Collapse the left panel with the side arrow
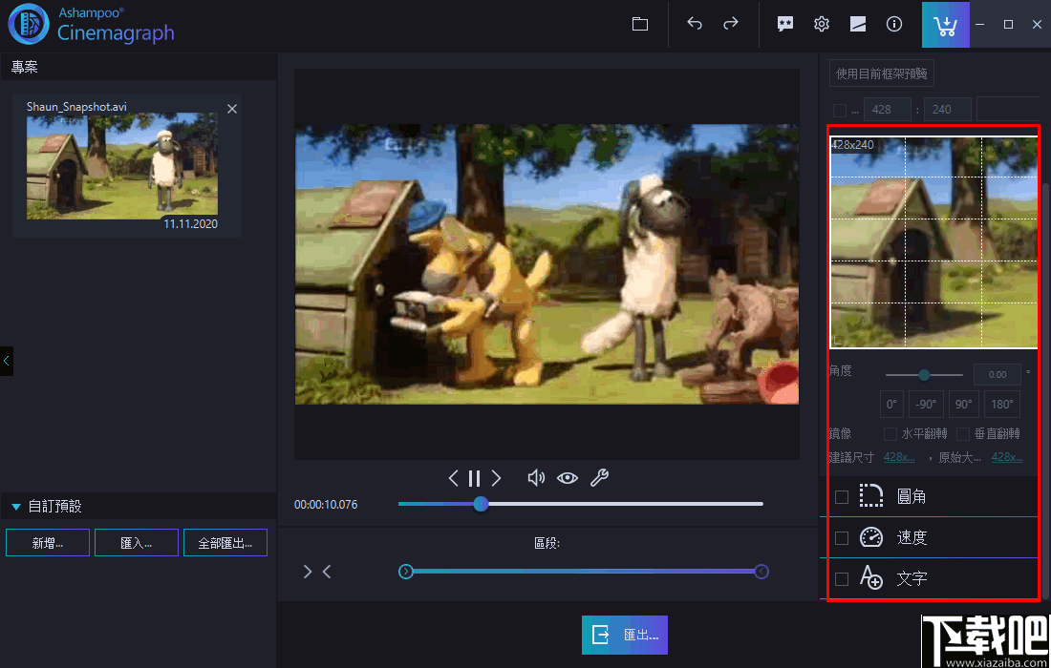 point(7,361)
